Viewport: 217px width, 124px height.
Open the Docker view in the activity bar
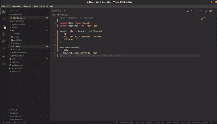(4, 56)
